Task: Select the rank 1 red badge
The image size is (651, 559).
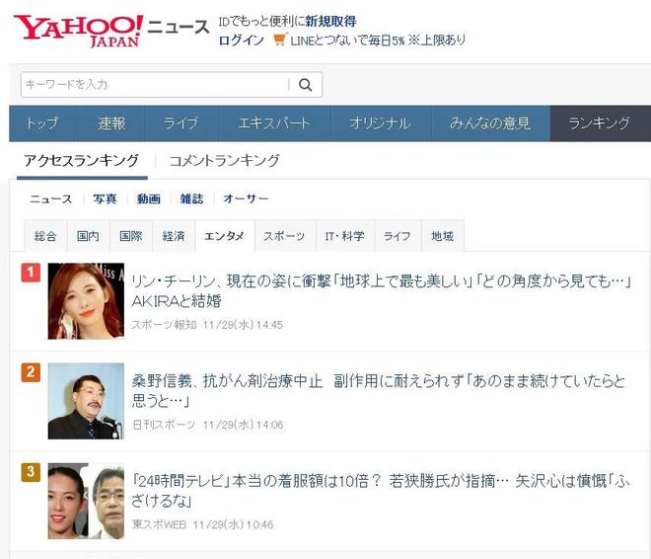Action: point(31,273)
